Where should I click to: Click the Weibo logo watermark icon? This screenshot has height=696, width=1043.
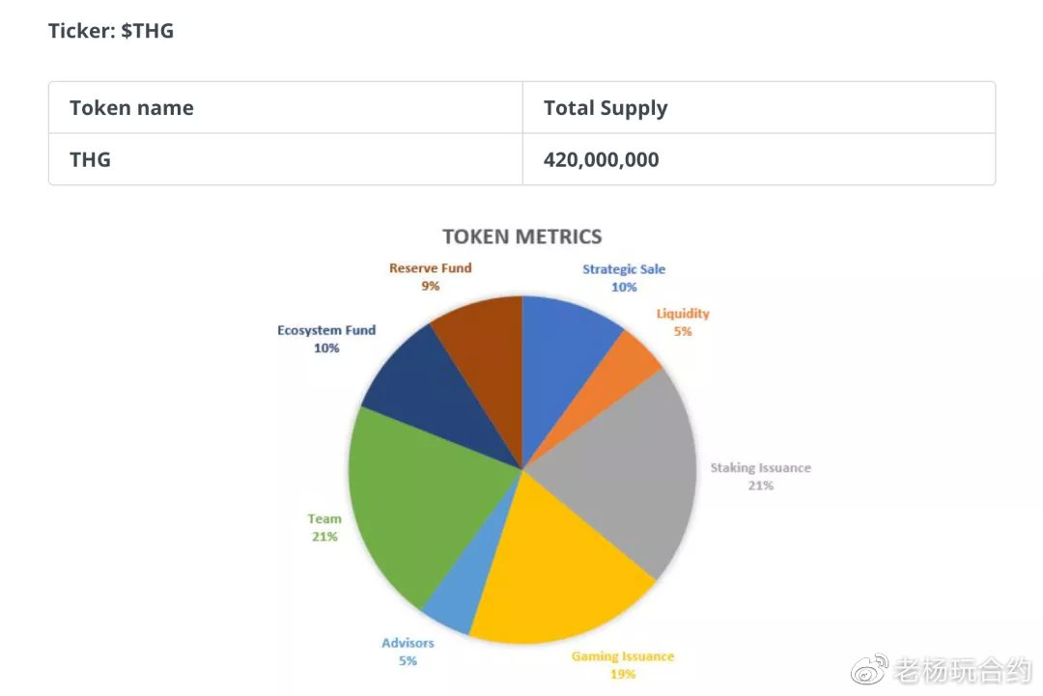tap(870, 669)
